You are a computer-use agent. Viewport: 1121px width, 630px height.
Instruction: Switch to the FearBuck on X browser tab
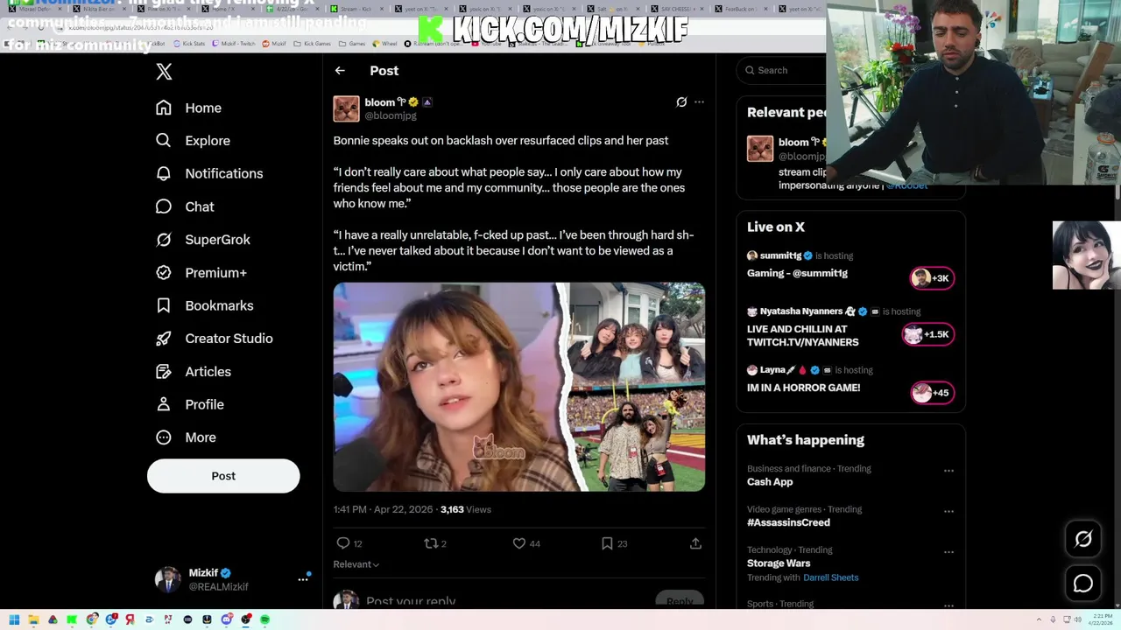click(743, 9)
